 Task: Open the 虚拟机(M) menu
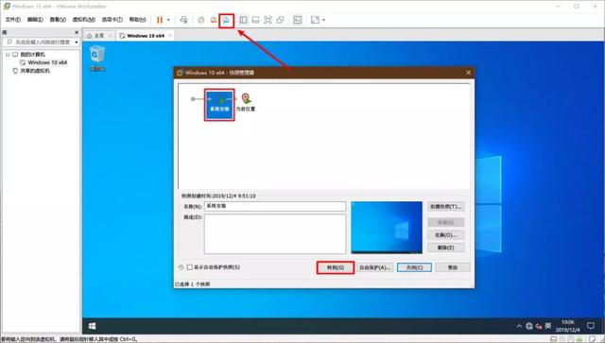point(84,20)
